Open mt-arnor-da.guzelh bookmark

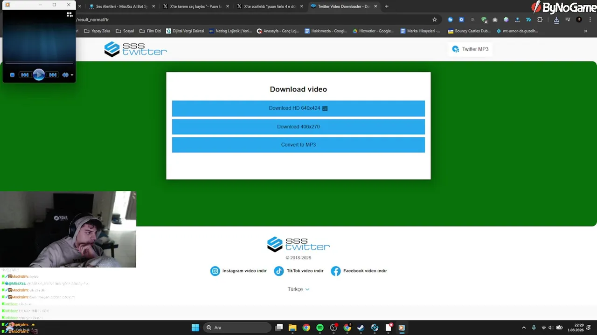tap(517, 31)
